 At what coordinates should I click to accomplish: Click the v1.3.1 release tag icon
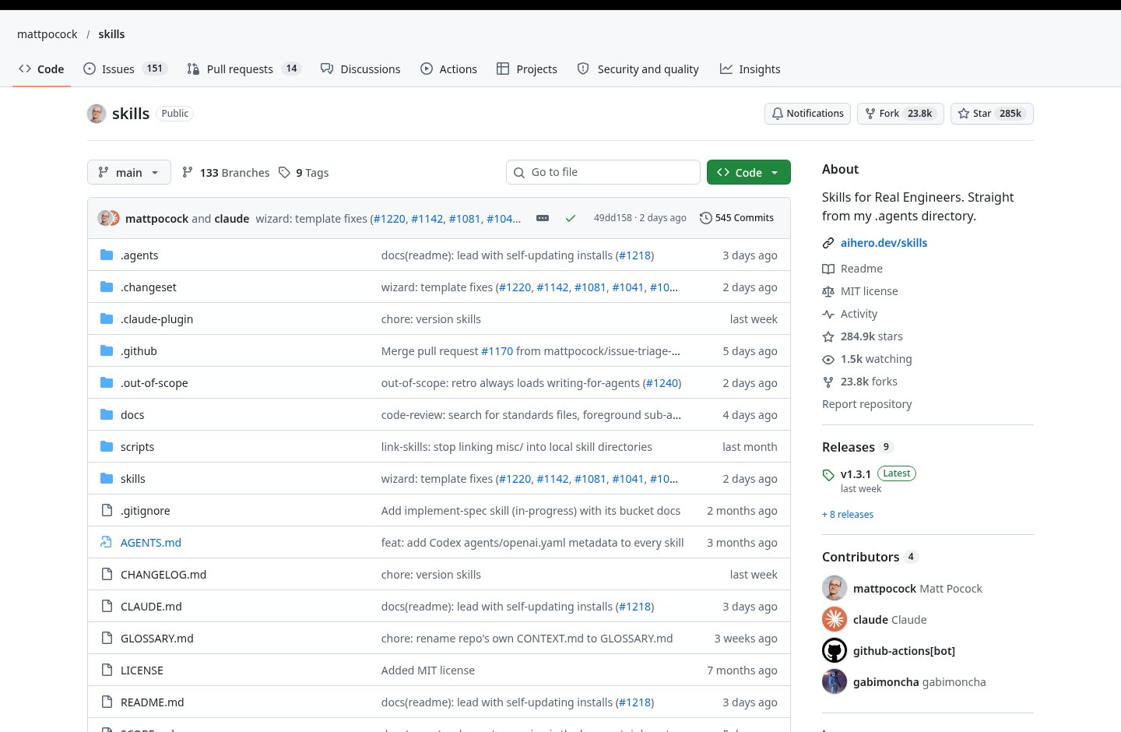click(x=828, y=475)
